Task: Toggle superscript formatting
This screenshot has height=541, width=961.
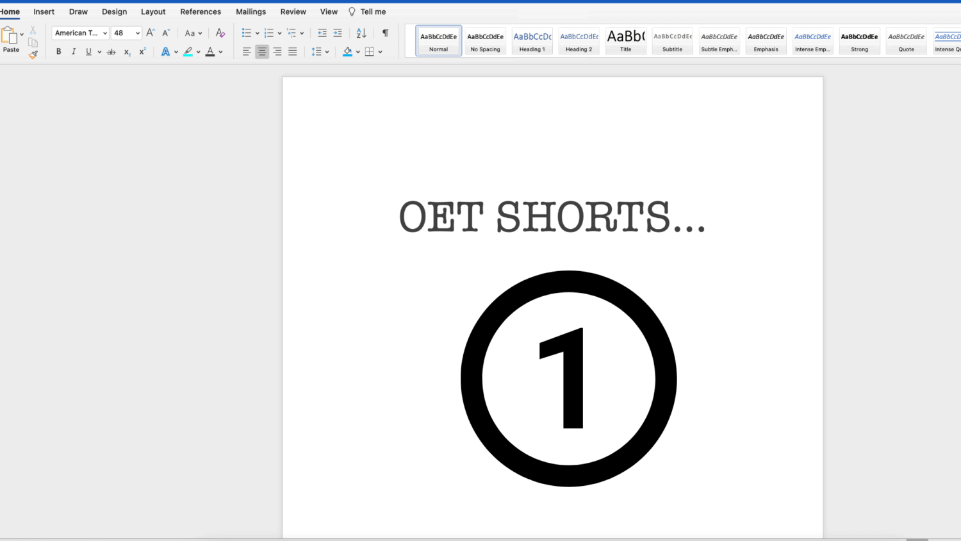Action: pos(142,51)
